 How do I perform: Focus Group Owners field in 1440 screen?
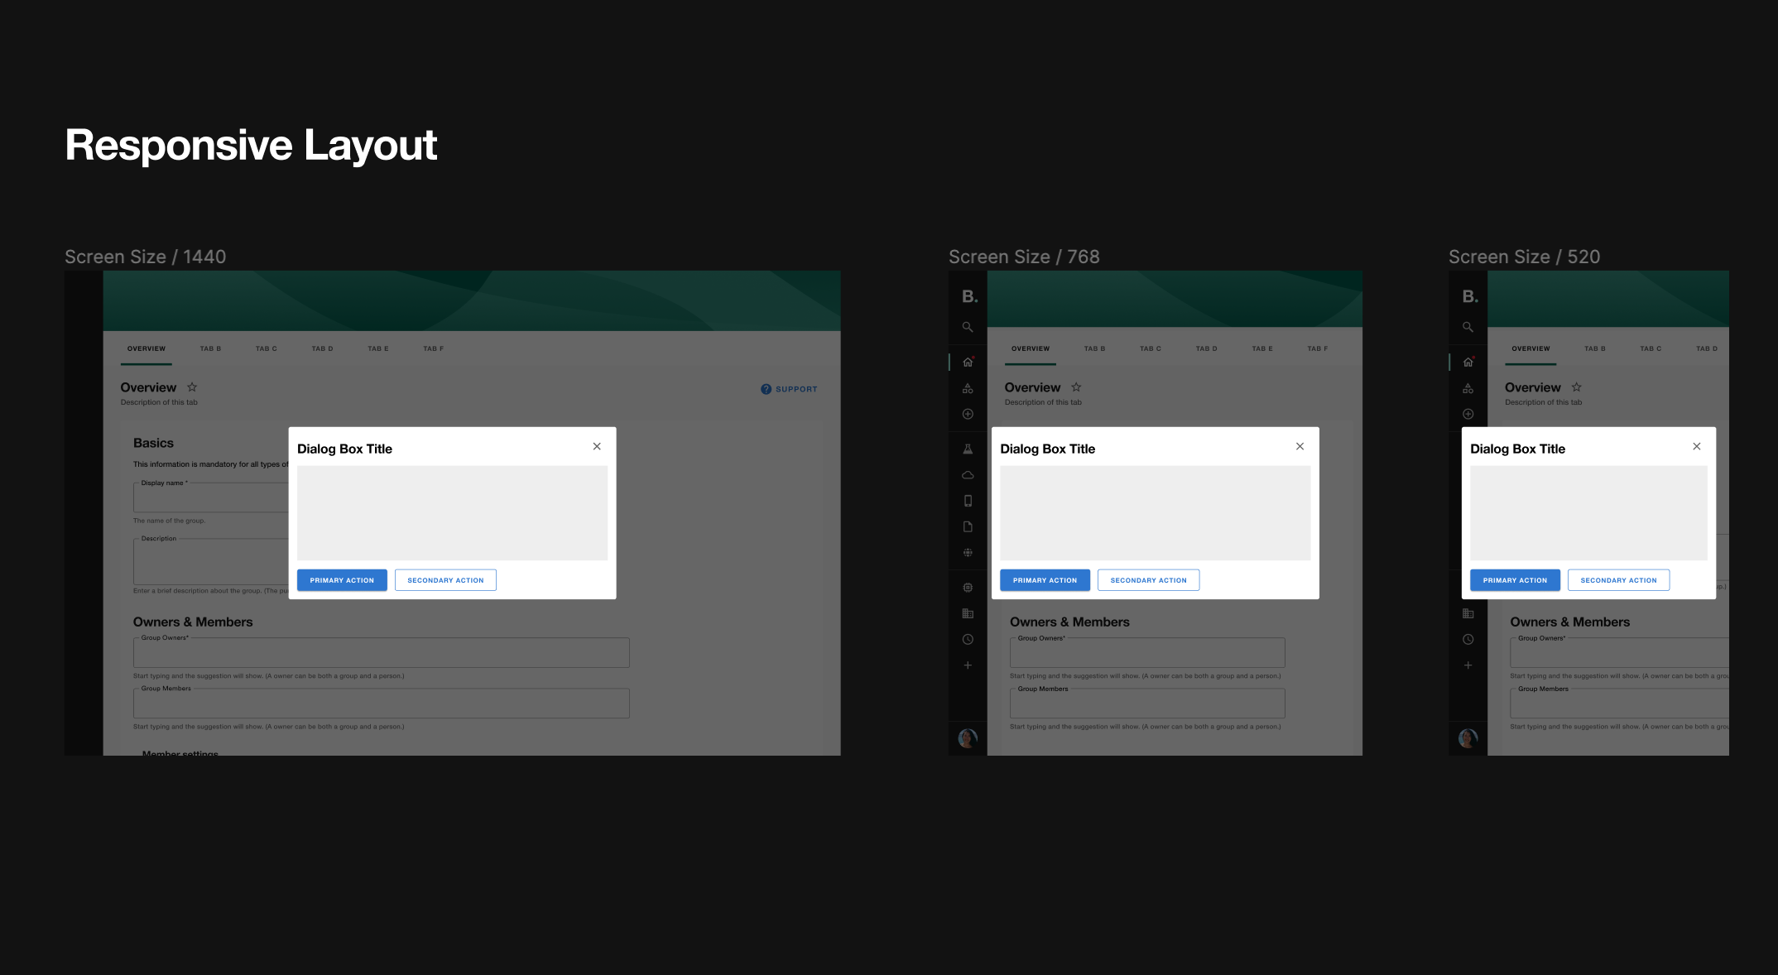(x=382, y=652)
